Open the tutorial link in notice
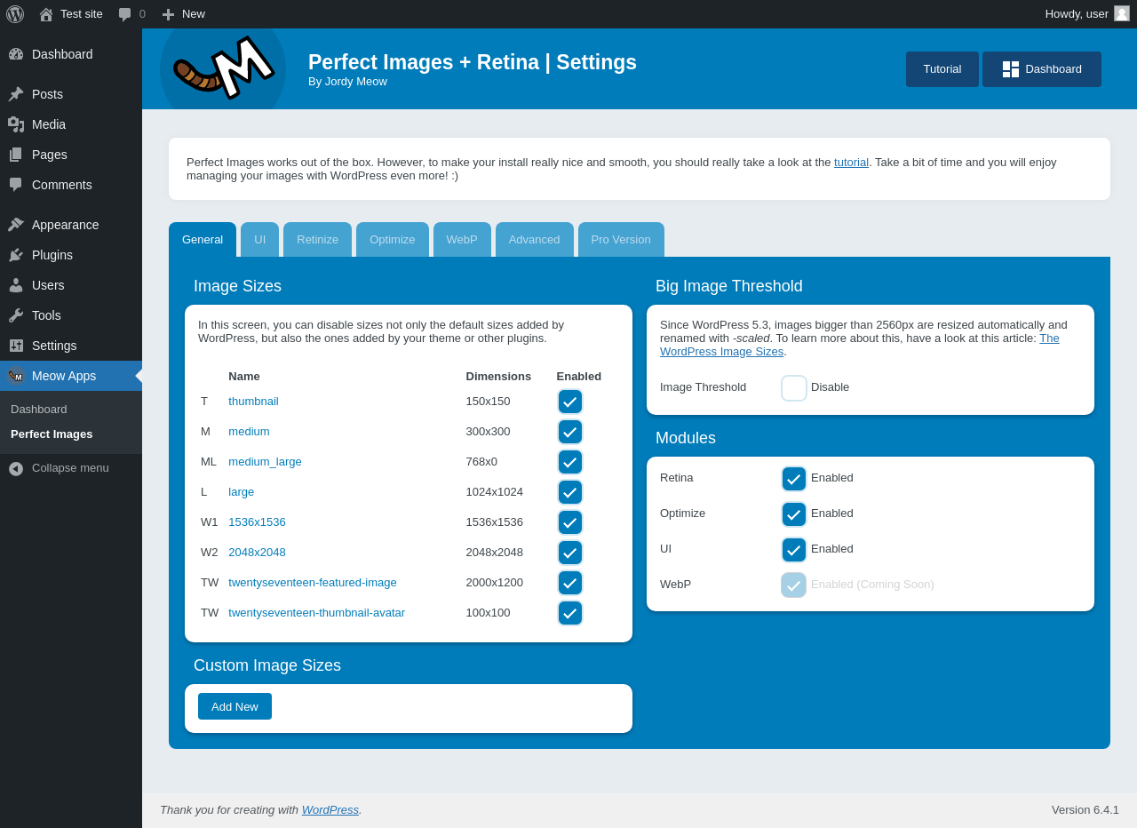 click(851, 163)
